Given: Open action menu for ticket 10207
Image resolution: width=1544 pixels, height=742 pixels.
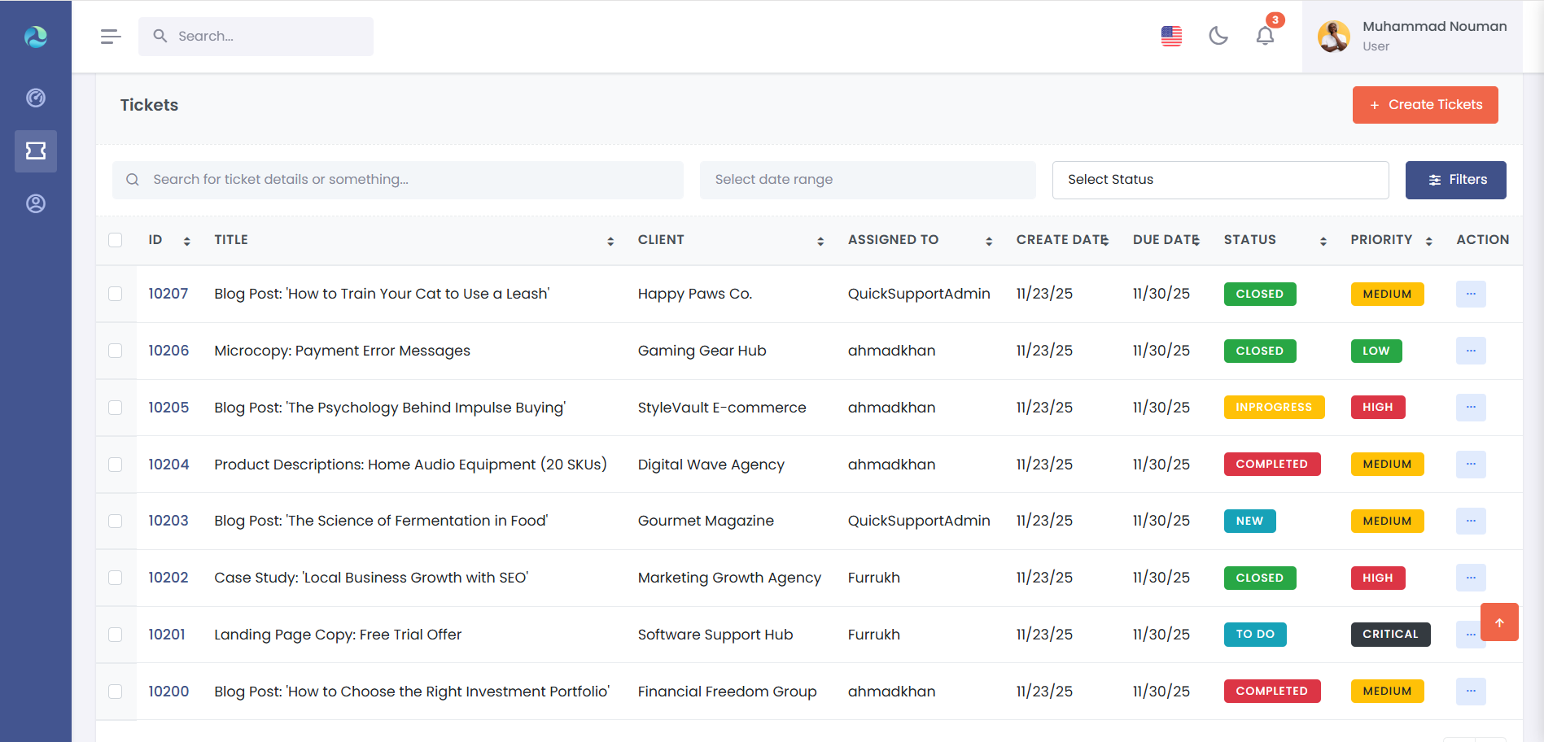Looking at the screenshot, I should [1470, 294].
